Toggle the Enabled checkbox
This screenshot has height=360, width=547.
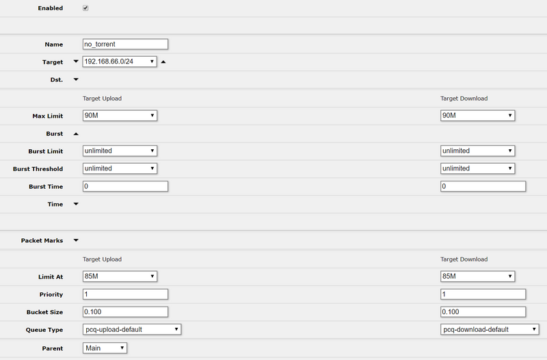pyautogui.click(x=85, y=8)
